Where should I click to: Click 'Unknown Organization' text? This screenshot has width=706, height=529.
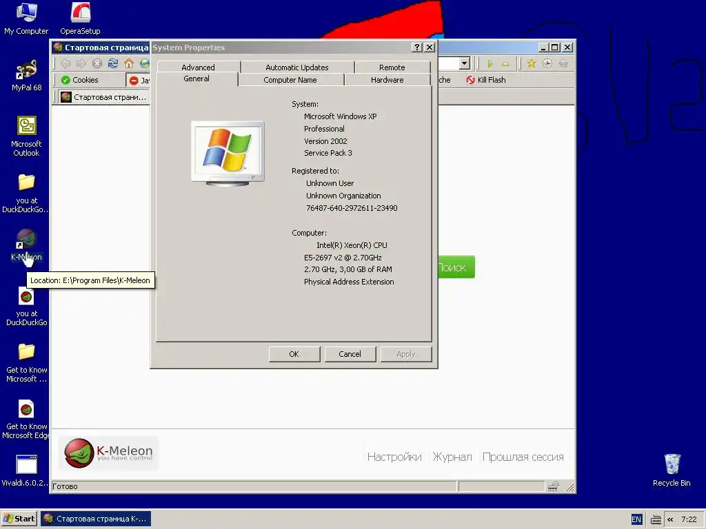click(343, 196)
